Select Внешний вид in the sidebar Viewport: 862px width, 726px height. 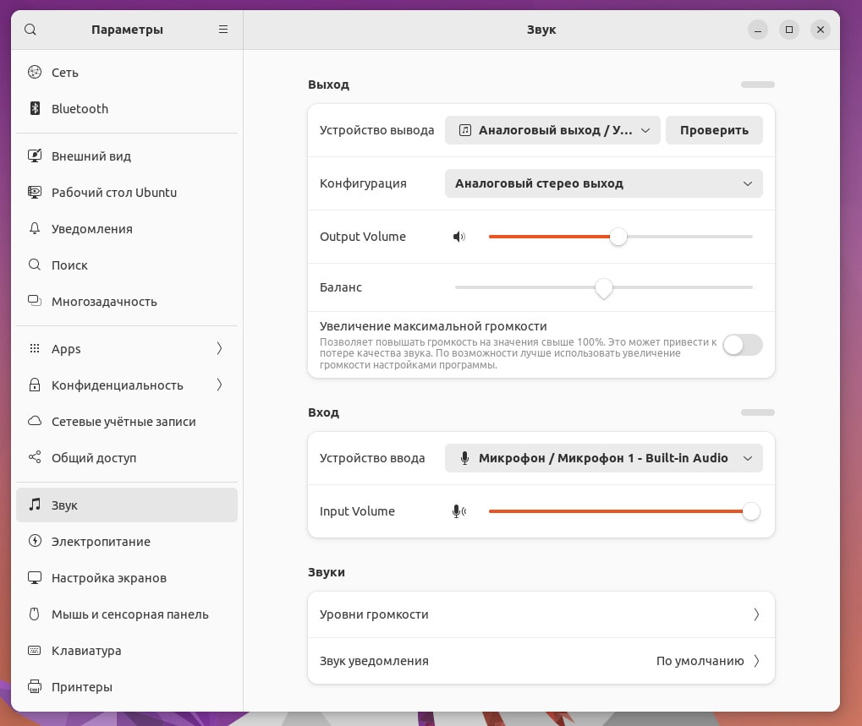127,156
